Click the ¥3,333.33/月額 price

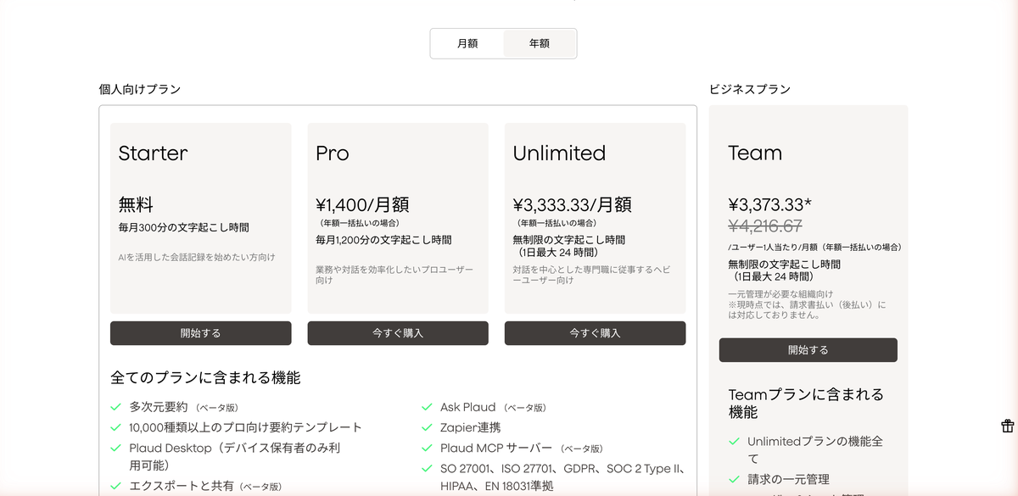573,204
